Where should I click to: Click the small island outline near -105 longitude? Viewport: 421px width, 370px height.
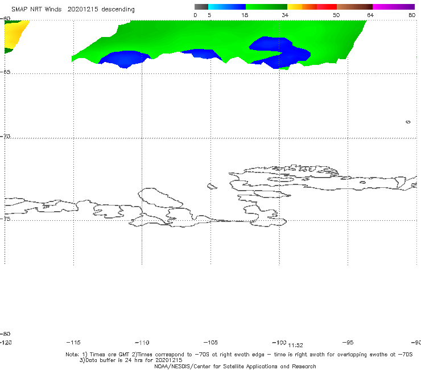click(x=212, y=186)
